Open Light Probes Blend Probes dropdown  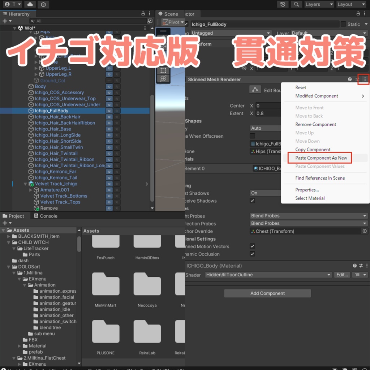pos(309,216)
